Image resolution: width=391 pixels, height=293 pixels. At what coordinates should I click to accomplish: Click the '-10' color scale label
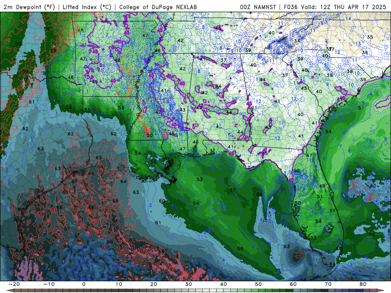tap(49, 284)
